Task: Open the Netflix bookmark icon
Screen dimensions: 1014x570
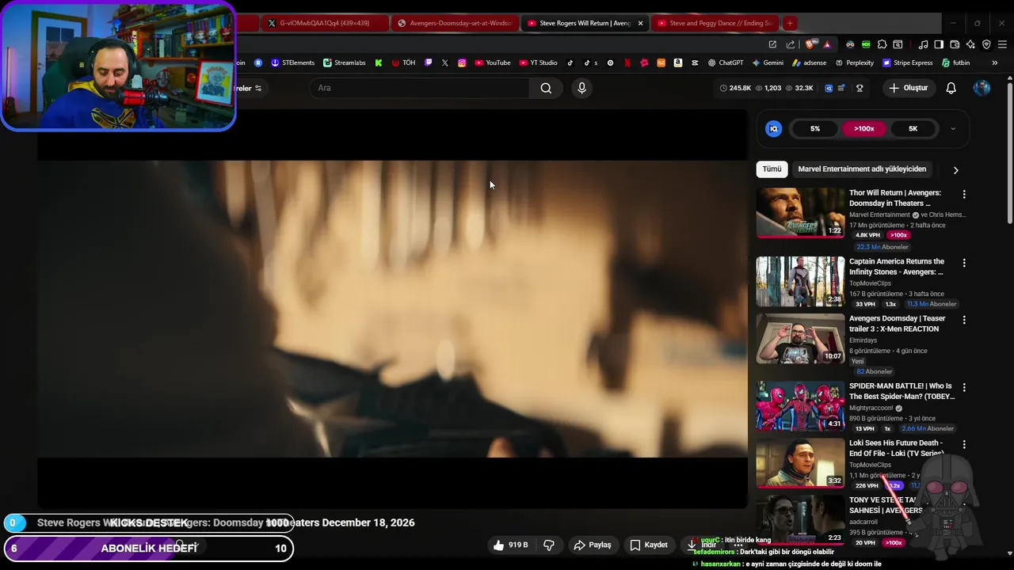Action: click(627, 63)
